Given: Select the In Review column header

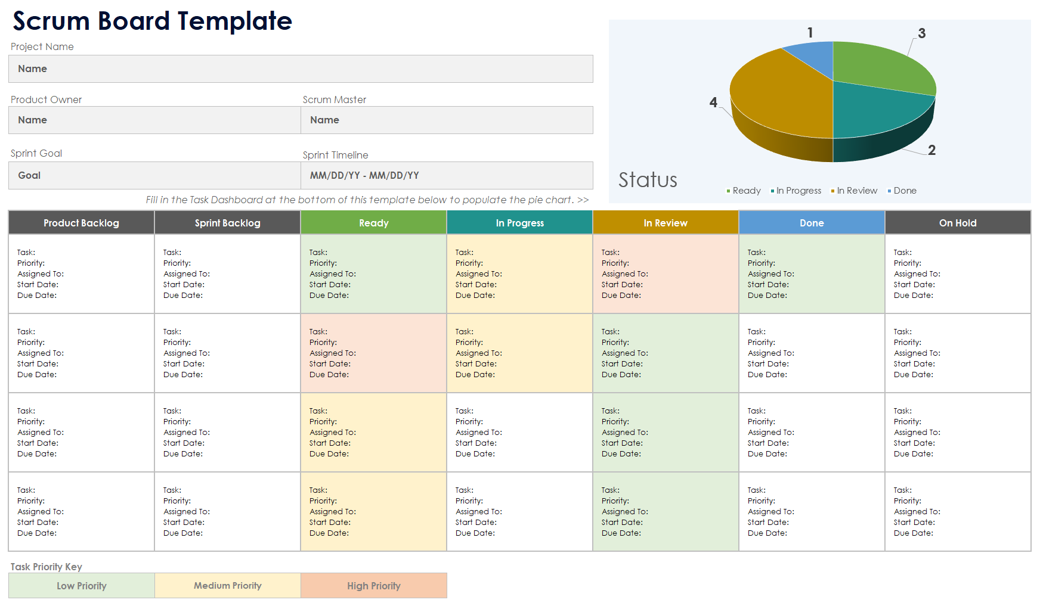Looking at the screenshot, I should [666, 223].
